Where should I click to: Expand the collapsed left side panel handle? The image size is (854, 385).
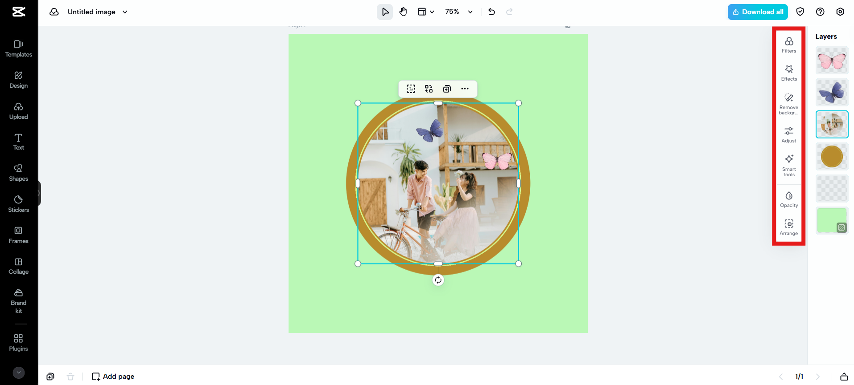point(39,193)
